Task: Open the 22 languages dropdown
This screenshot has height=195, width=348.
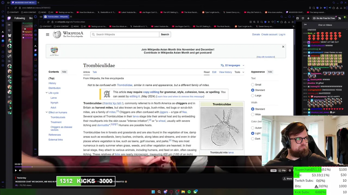Action: 232,65
